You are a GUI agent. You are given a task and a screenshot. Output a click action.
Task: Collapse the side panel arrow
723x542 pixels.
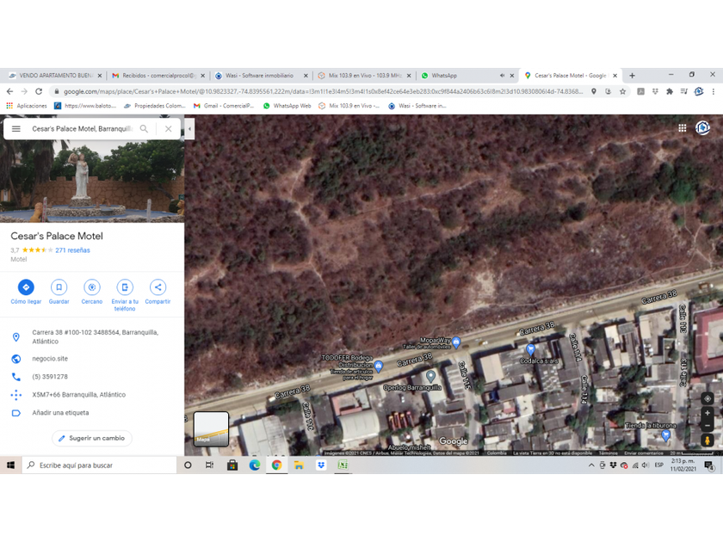[189, 129]
